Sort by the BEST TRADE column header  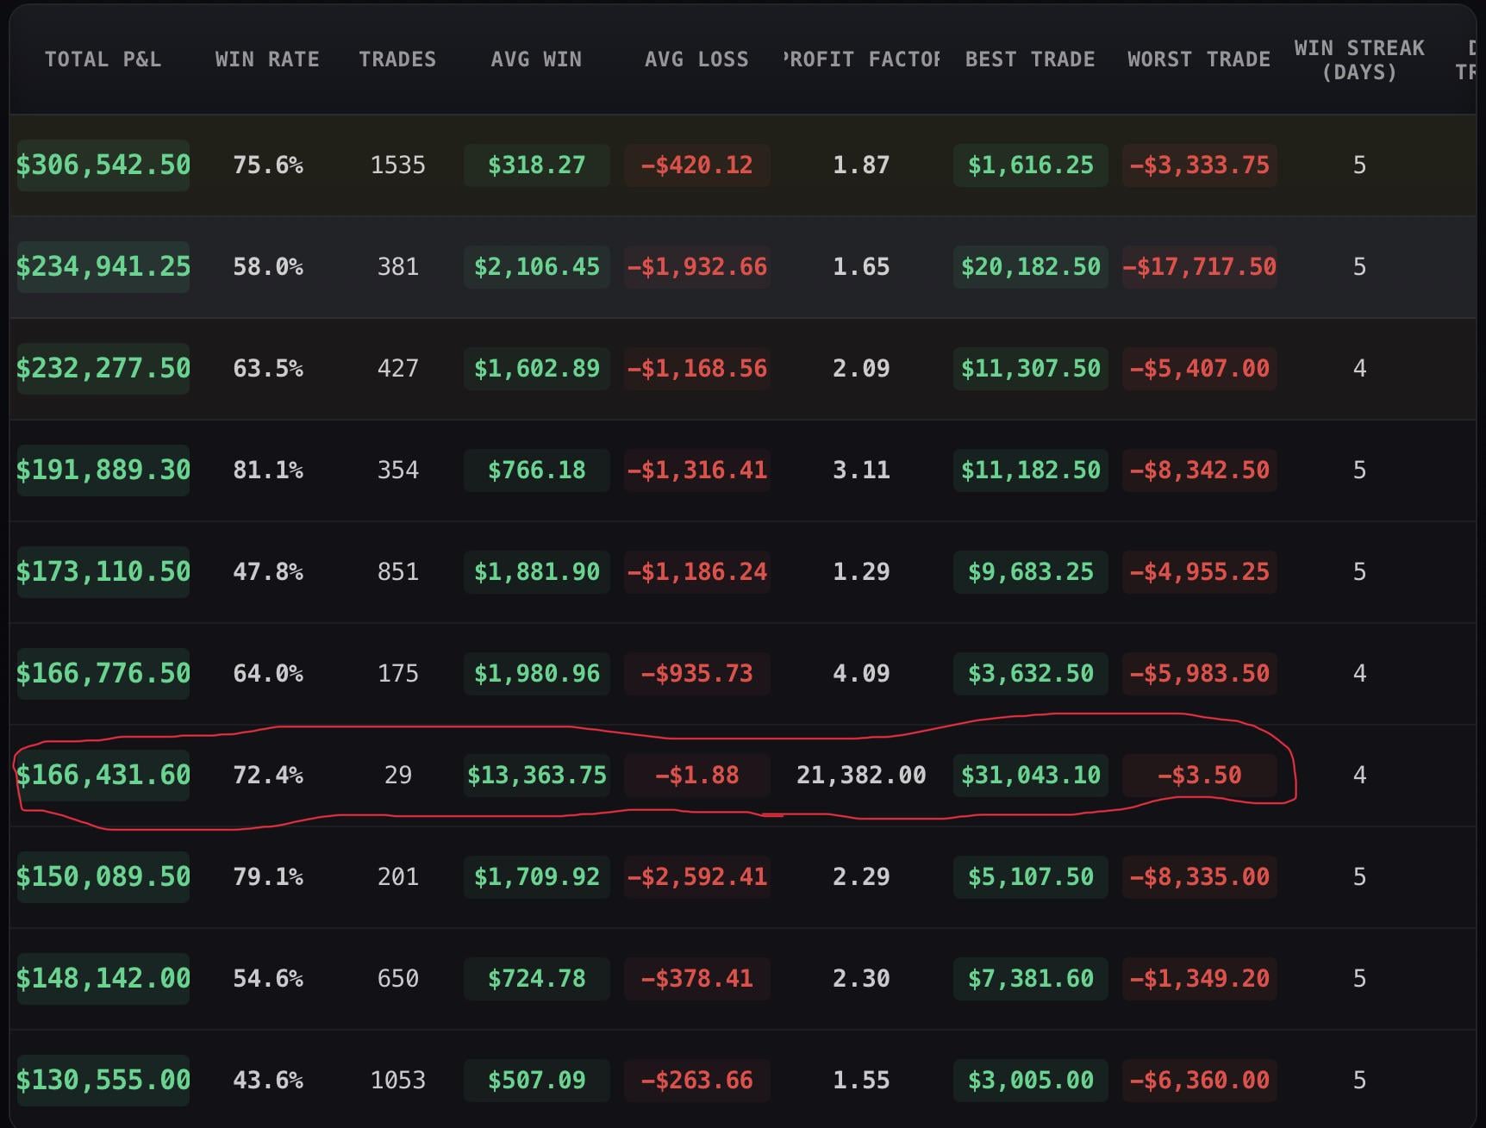(1029, 59)
